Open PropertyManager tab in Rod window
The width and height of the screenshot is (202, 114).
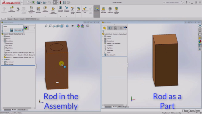pyautogui.click(x=110, y=28)
